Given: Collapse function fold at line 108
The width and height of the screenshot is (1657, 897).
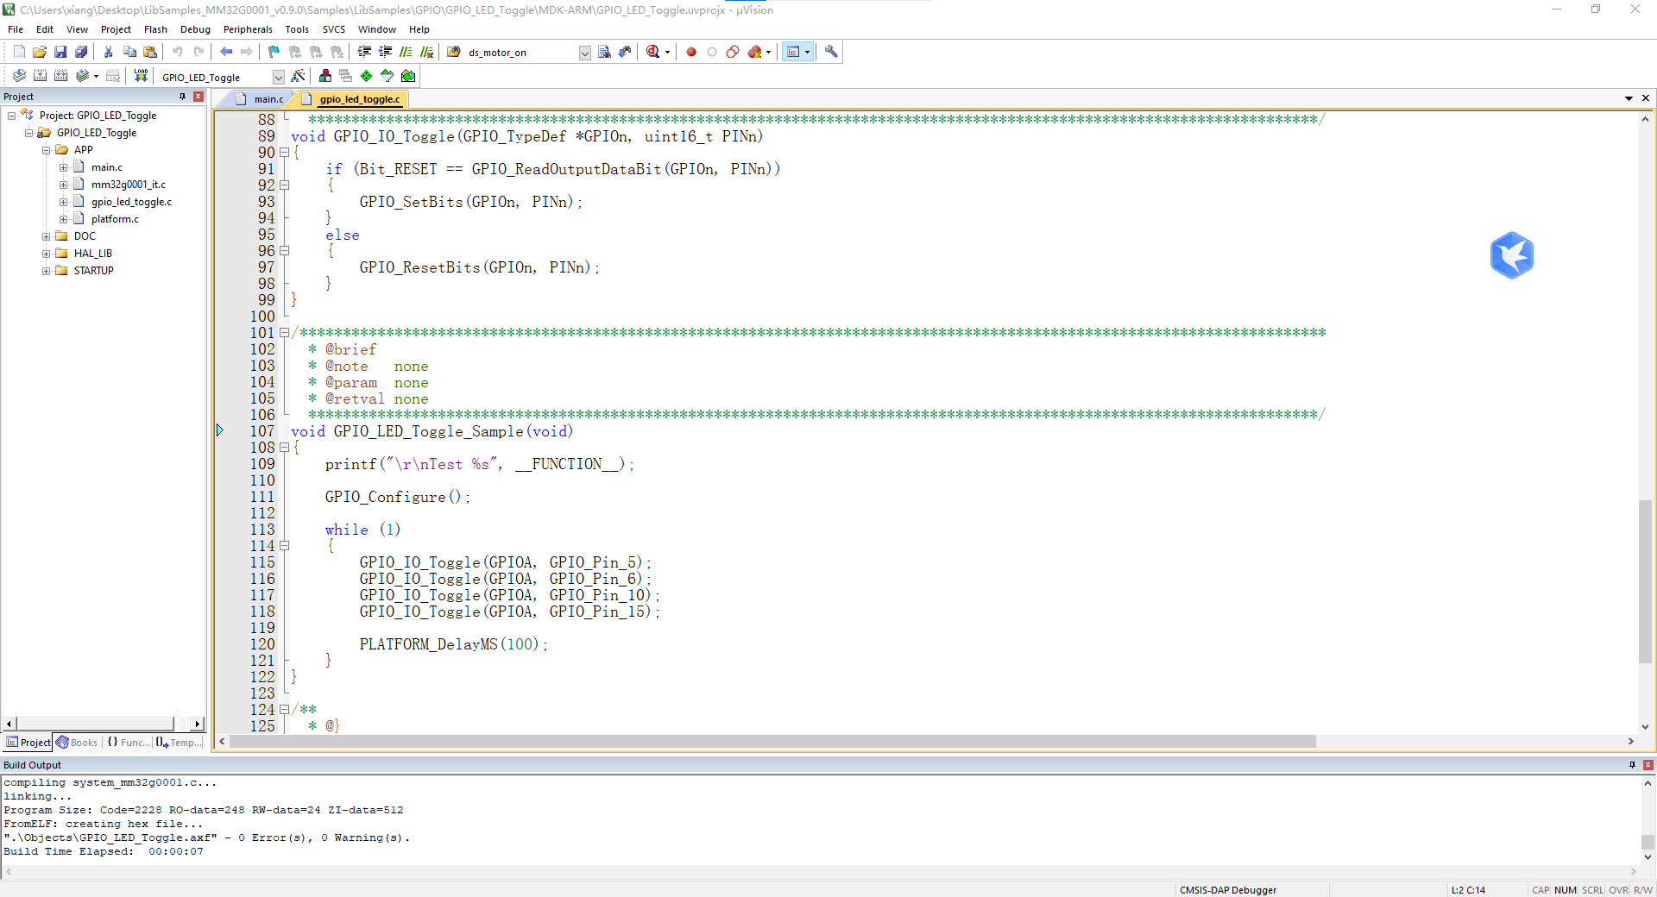Looking at the screenshot, I should point(284,448).
